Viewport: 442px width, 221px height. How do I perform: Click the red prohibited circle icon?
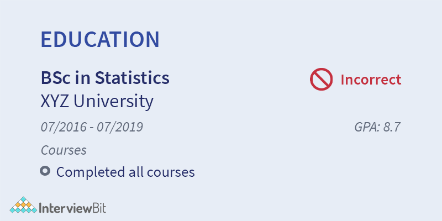click(x=322, y=80)
